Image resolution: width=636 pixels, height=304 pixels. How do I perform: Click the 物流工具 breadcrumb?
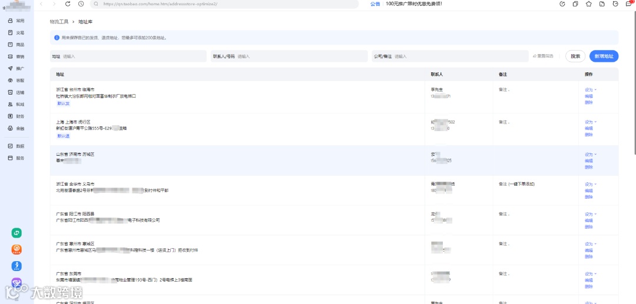59,21
